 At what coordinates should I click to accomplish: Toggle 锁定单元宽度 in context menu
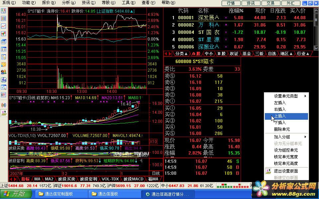click(x=286, y=157)
